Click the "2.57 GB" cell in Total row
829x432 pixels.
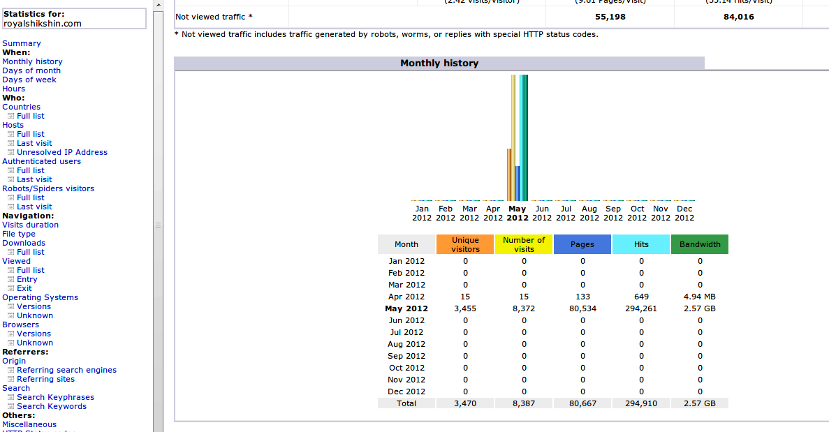pyautogui.click(x=700, y=403)
